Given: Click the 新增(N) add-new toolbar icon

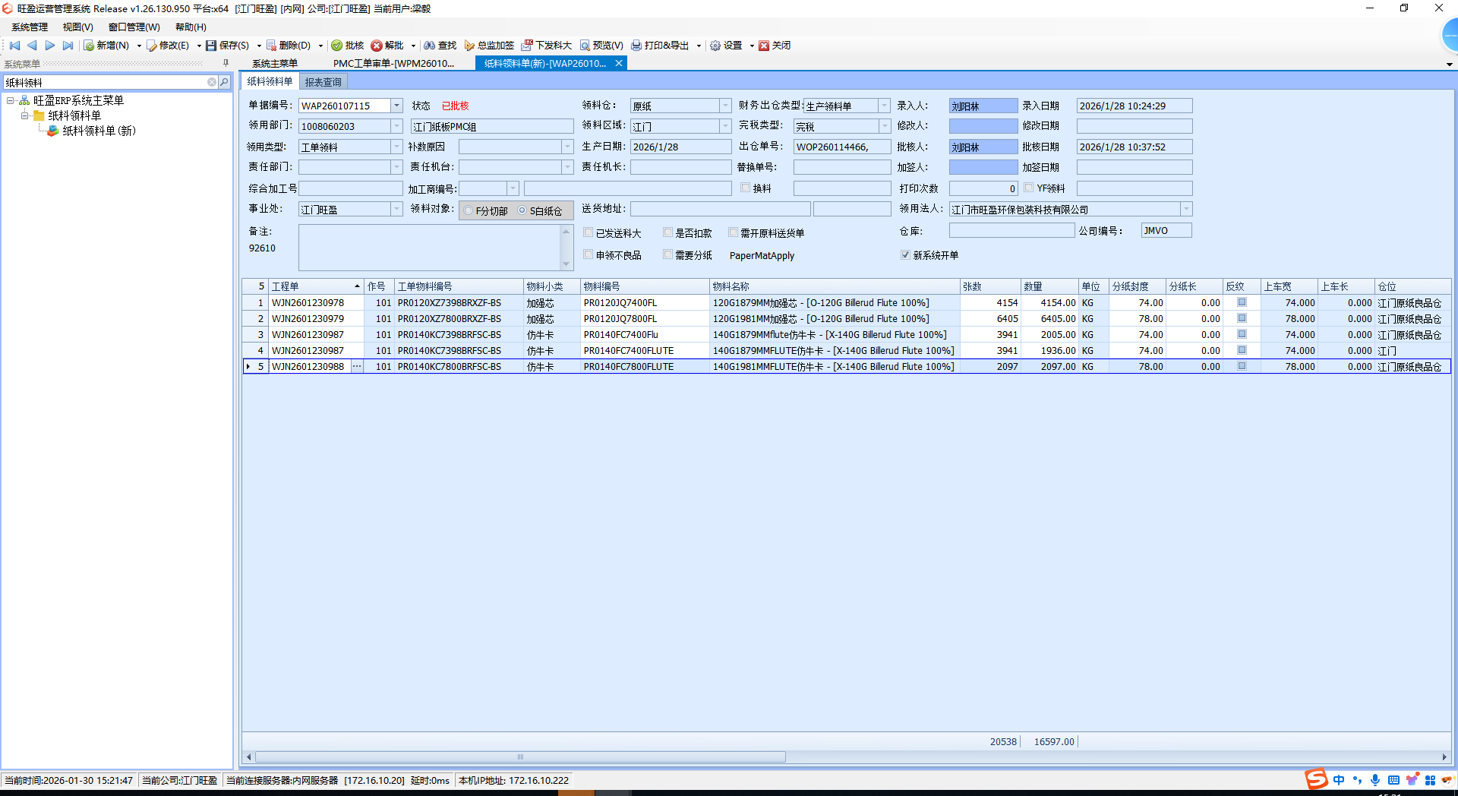Looking at the screenshot, I should coord(89,46).
